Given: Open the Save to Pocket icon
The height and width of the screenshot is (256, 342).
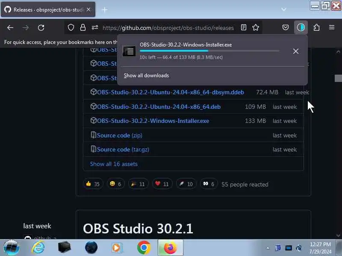Looking at the screenshot, I should click(286, 27).
